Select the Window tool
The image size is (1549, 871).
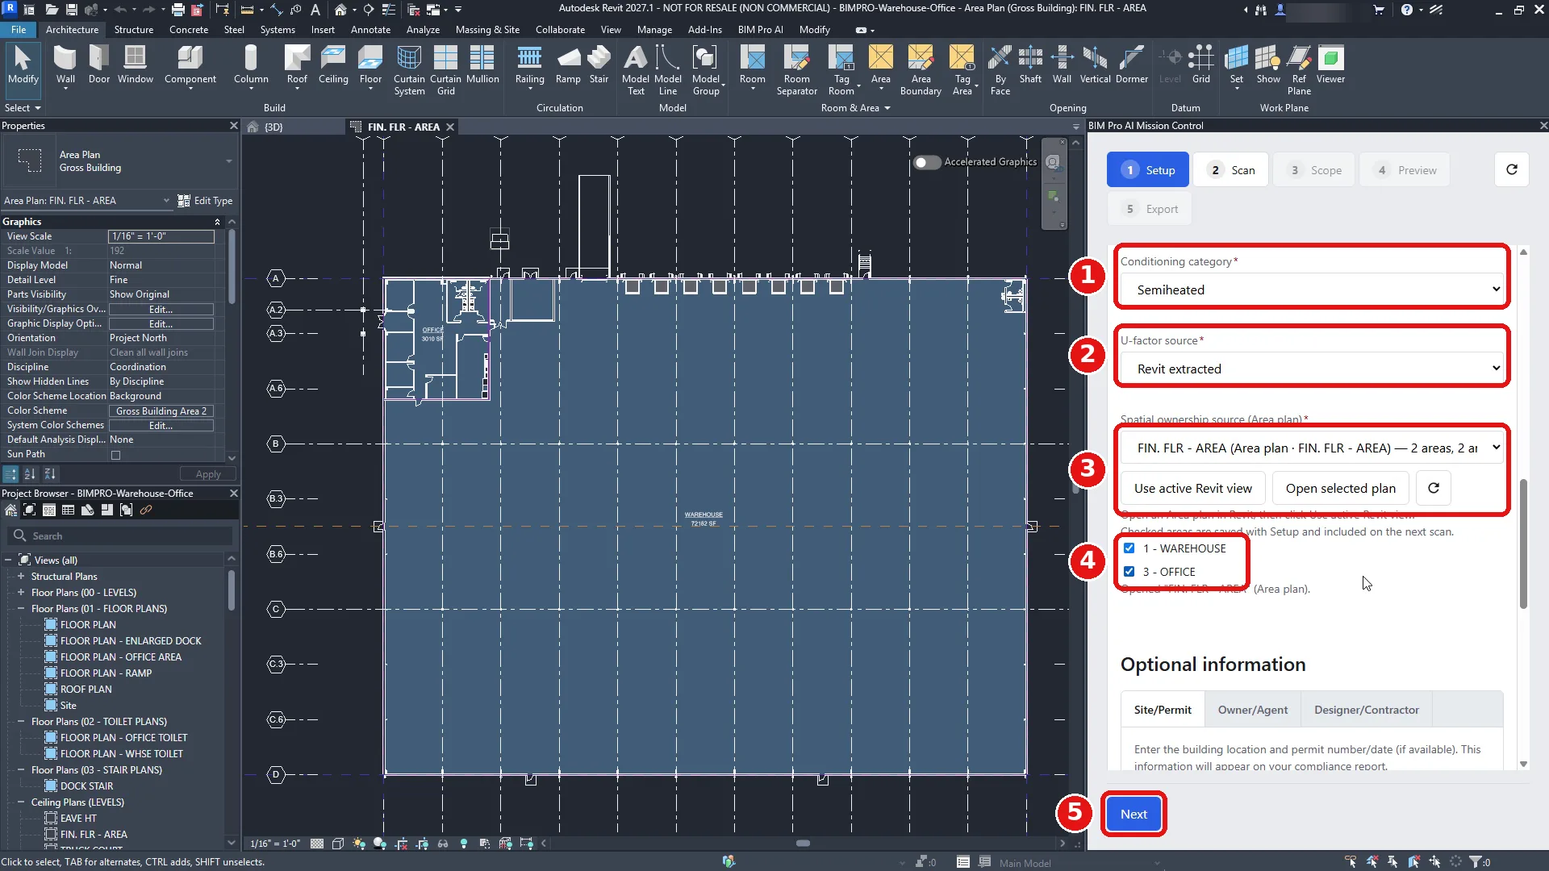coord(135,65)
